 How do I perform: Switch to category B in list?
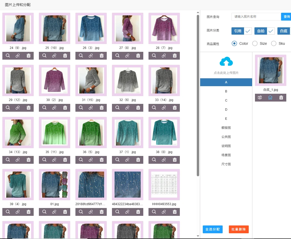coord(226,91)
